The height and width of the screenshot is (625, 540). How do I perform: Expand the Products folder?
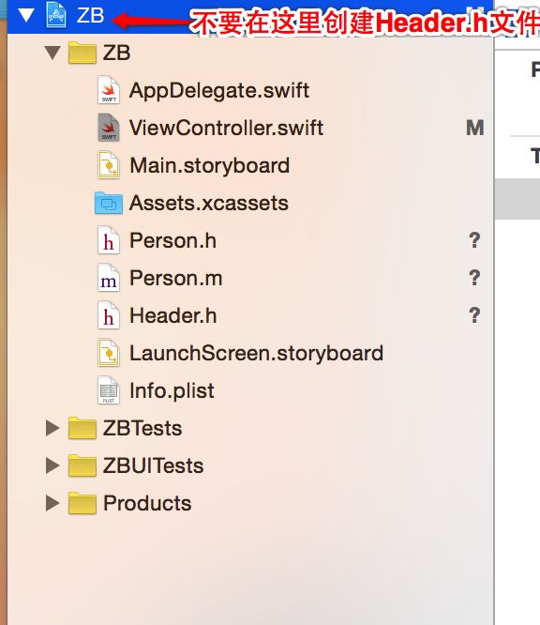[52, 503]
